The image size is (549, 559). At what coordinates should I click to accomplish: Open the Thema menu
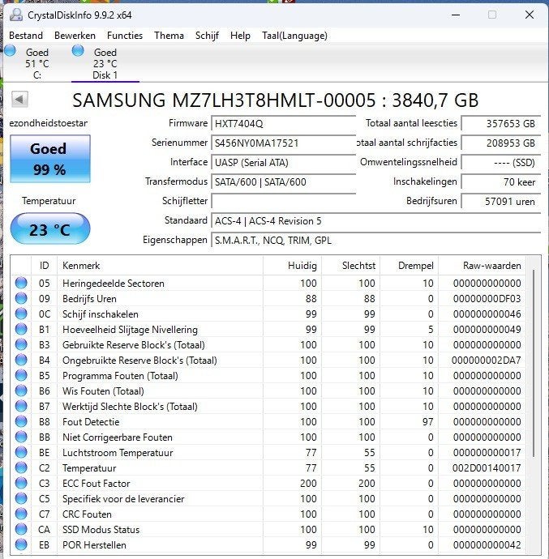(x=169, y=36)
